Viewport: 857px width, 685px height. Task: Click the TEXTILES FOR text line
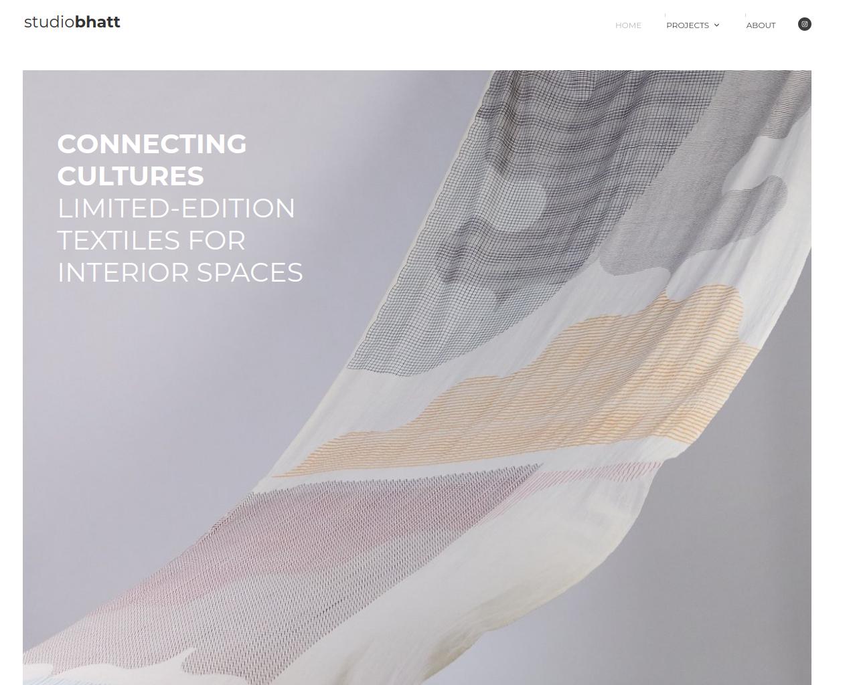coord(151,240)
